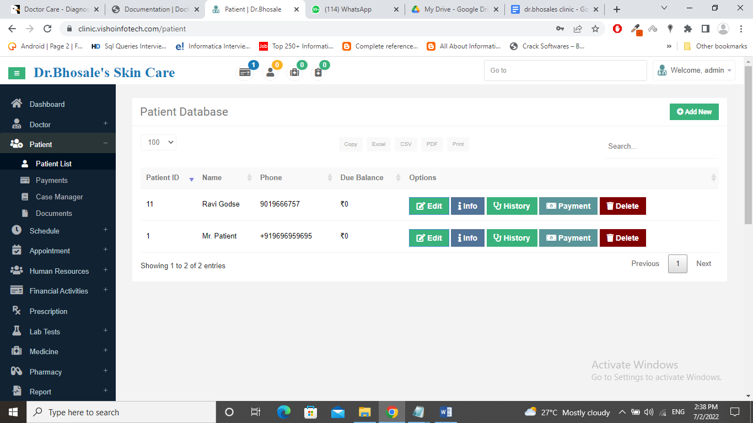Click the Lab Tests flask icon
Viewport: 753px width, 423px height.
(x=17, y=332)
